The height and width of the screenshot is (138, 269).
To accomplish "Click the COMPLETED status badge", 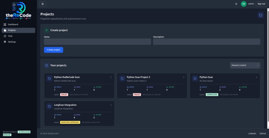I will click(x=212, y=95).
